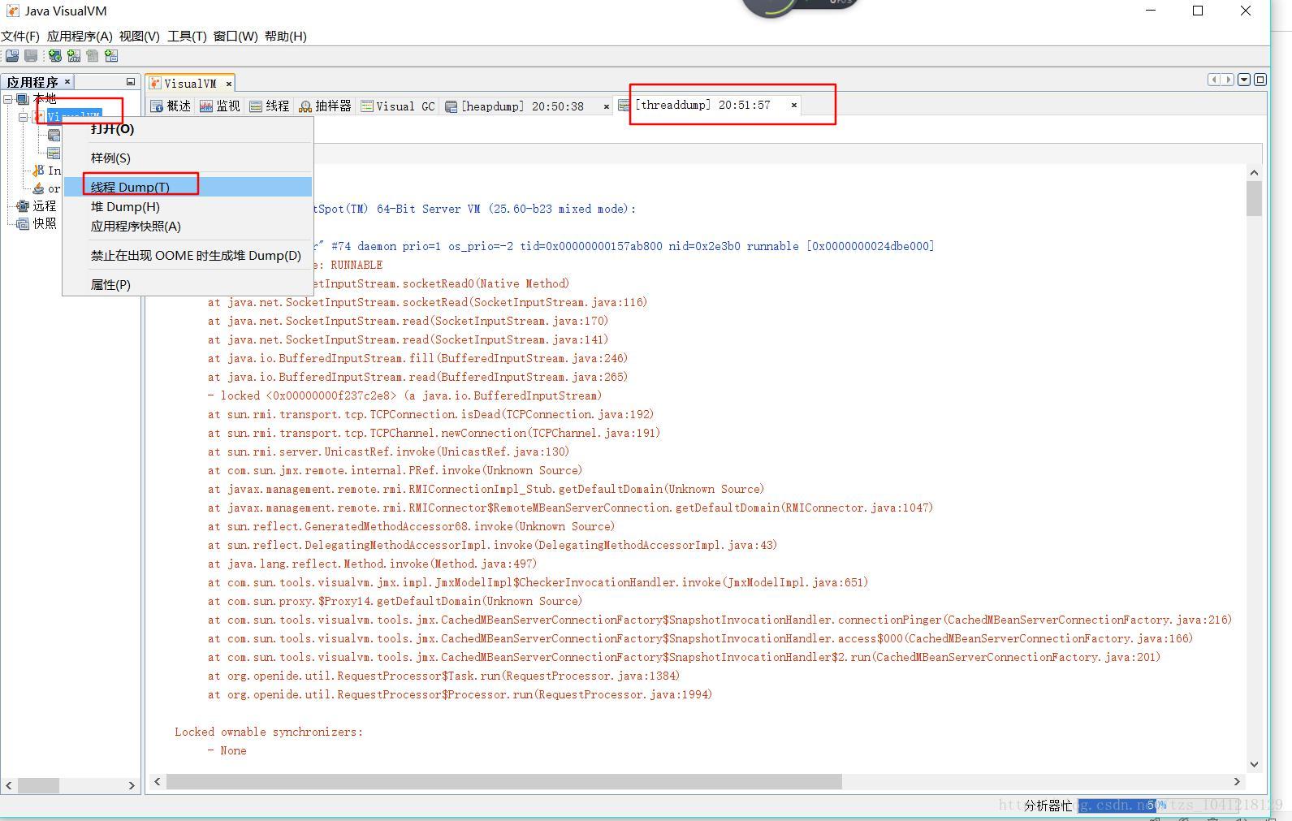Click the Visual GC tab icon
The height and width of the screenshot is (821, 1292).
tap(367, 106)
